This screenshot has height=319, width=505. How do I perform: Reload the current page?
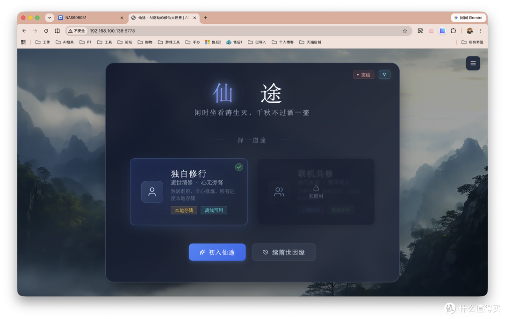(46, 31)
